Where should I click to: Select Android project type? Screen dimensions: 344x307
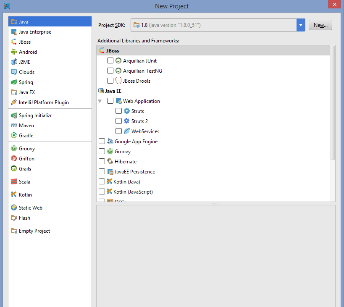pos(50,52)
